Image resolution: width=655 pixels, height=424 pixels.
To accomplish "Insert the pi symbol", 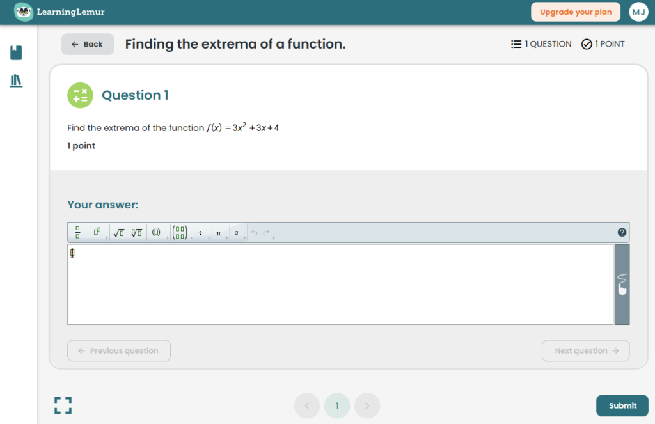I will [218, 233].
